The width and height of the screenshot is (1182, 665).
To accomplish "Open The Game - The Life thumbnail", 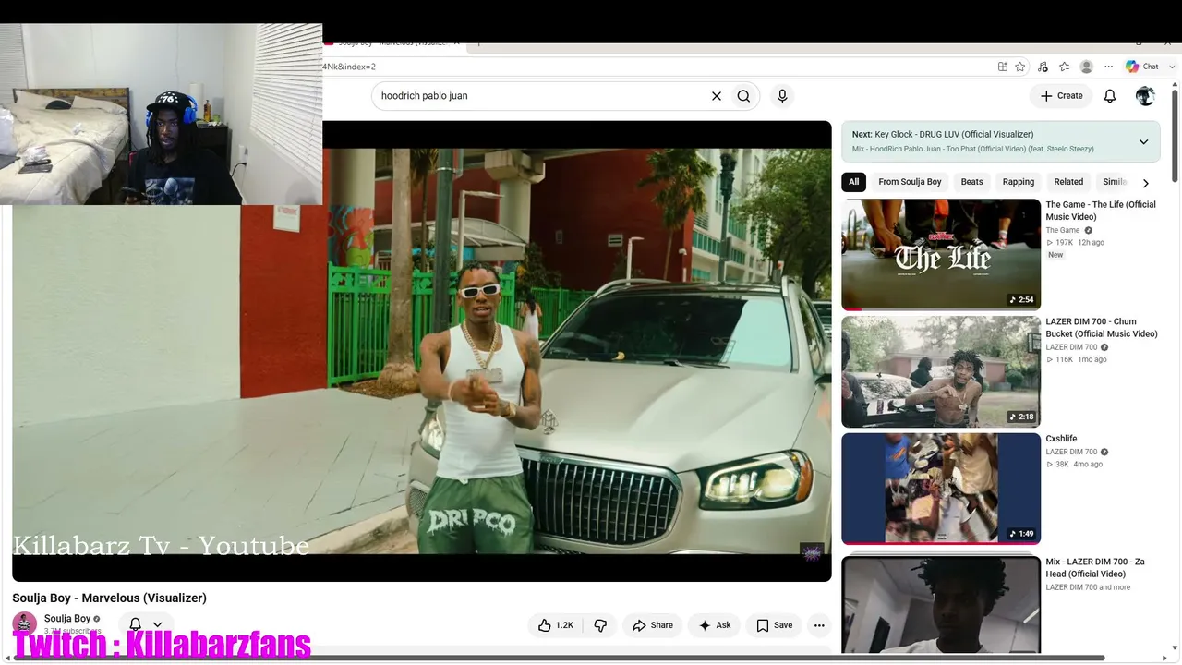I will (941, 254).
